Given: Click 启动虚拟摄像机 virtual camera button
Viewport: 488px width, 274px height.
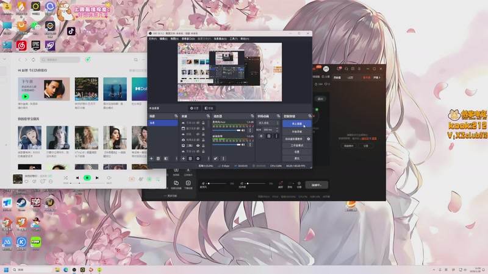Looking at the screenshot, I should pos(293,139).
